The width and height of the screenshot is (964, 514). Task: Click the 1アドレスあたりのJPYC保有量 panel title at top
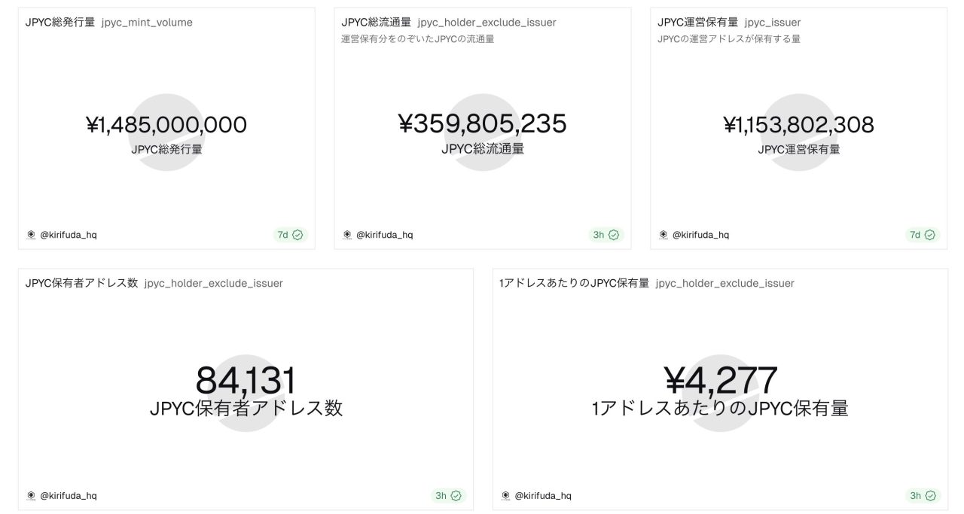pos(575,284)
